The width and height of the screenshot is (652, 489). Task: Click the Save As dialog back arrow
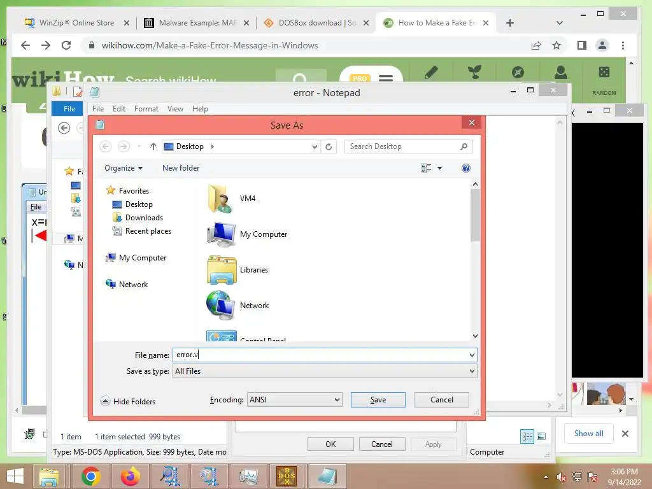click(x=106, y=146)
